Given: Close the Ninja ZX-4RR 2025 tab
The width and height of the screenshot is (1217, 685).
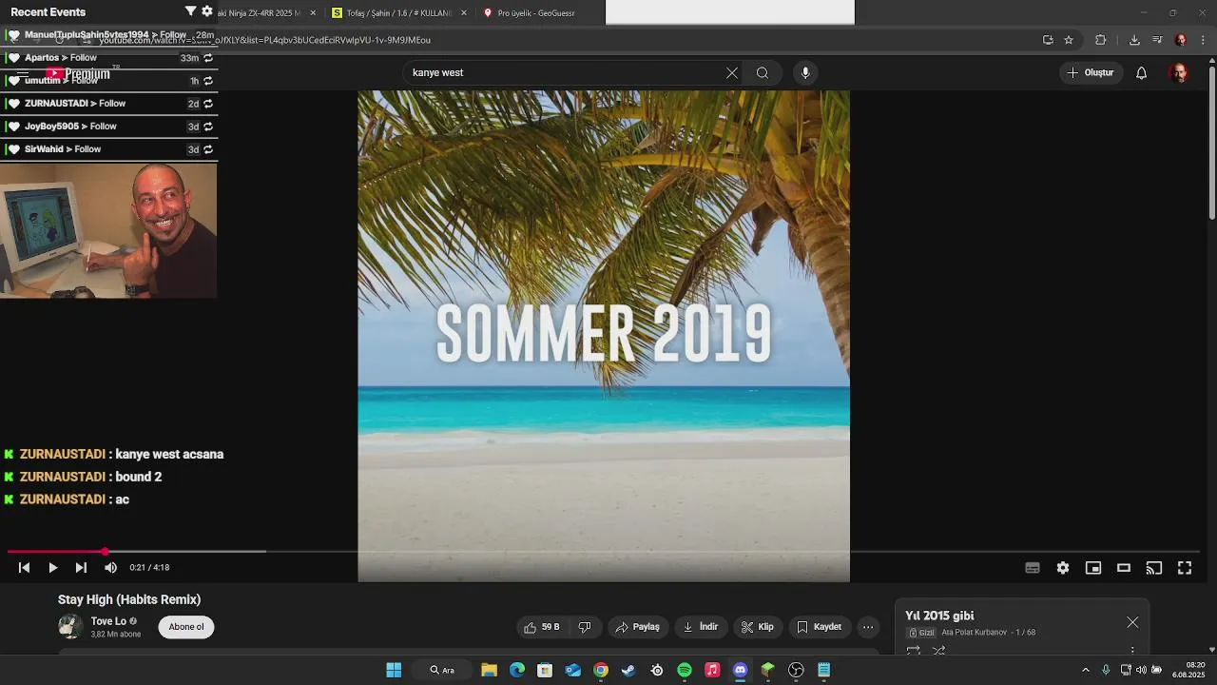Looking at the screenshot, I should click(x=313, y=13).
